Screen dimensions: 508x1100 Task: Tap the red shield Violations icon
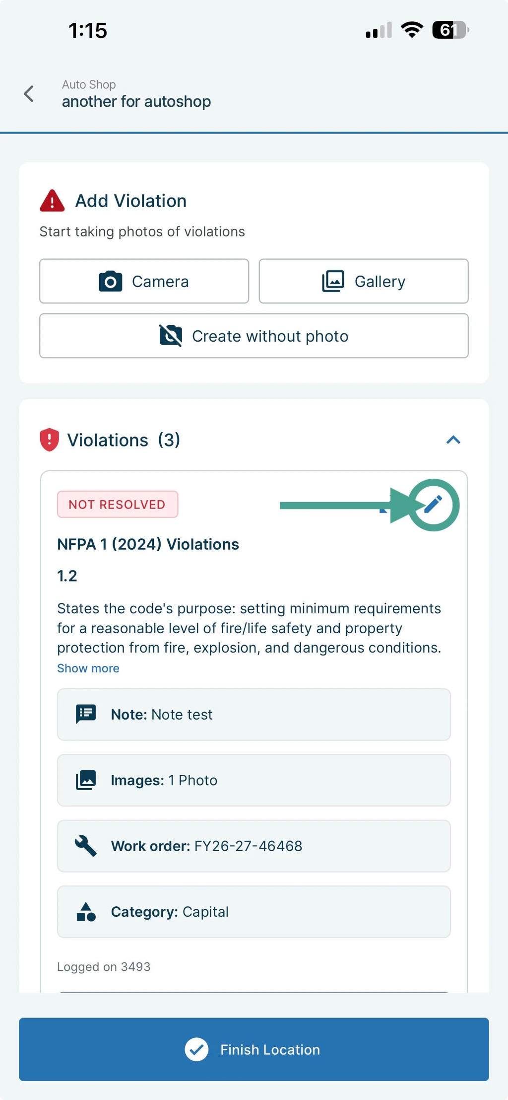point(49,440)
